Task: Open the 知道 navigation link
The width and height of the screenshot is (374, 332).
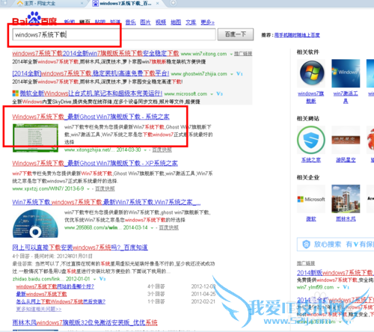Action: click(115, 22)
